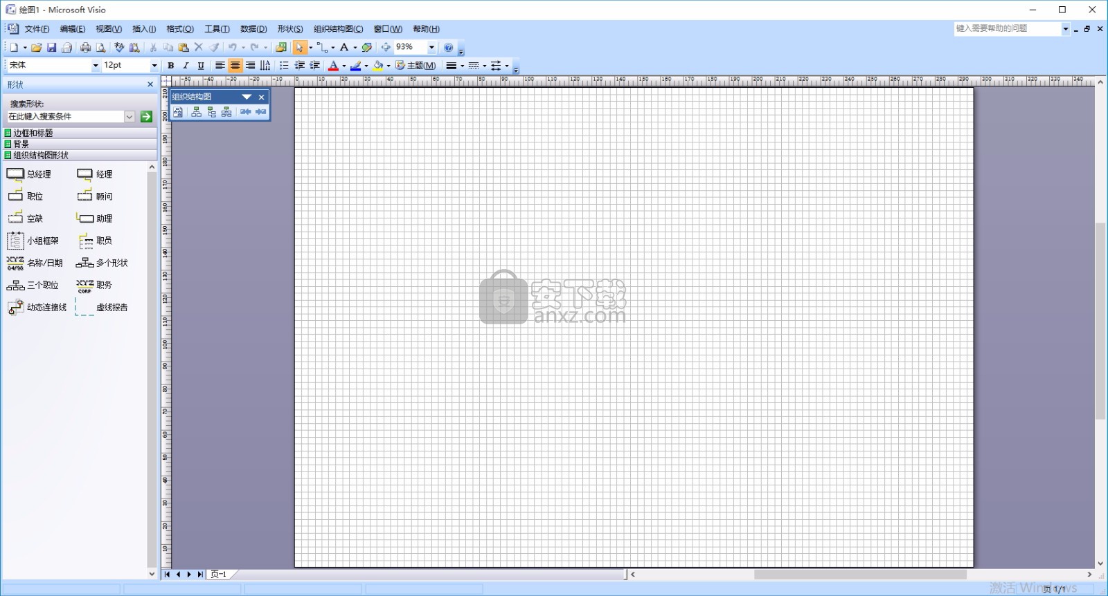Image resolution: width=1108 pixels, height=596 pixels.
Task: Click the help question input box
Action: click(x=1008, y=28)
